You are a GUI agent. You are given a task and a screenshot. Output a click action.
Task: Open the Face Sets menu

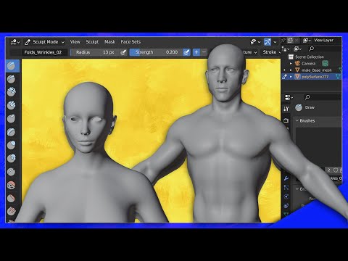point(130,42)
